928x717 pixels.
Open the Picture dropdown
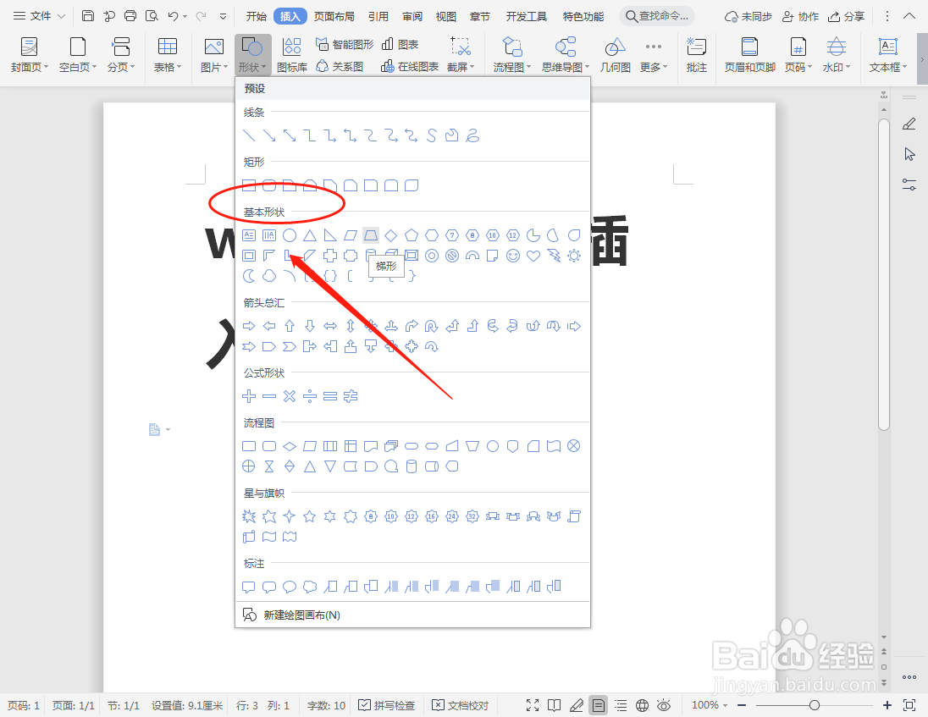point(213,54)
